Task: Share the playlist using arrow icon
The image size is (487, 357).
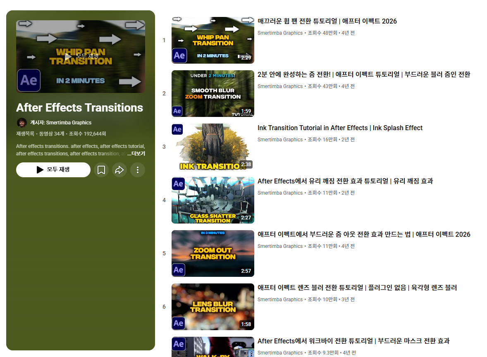Action: click(119, 170)
